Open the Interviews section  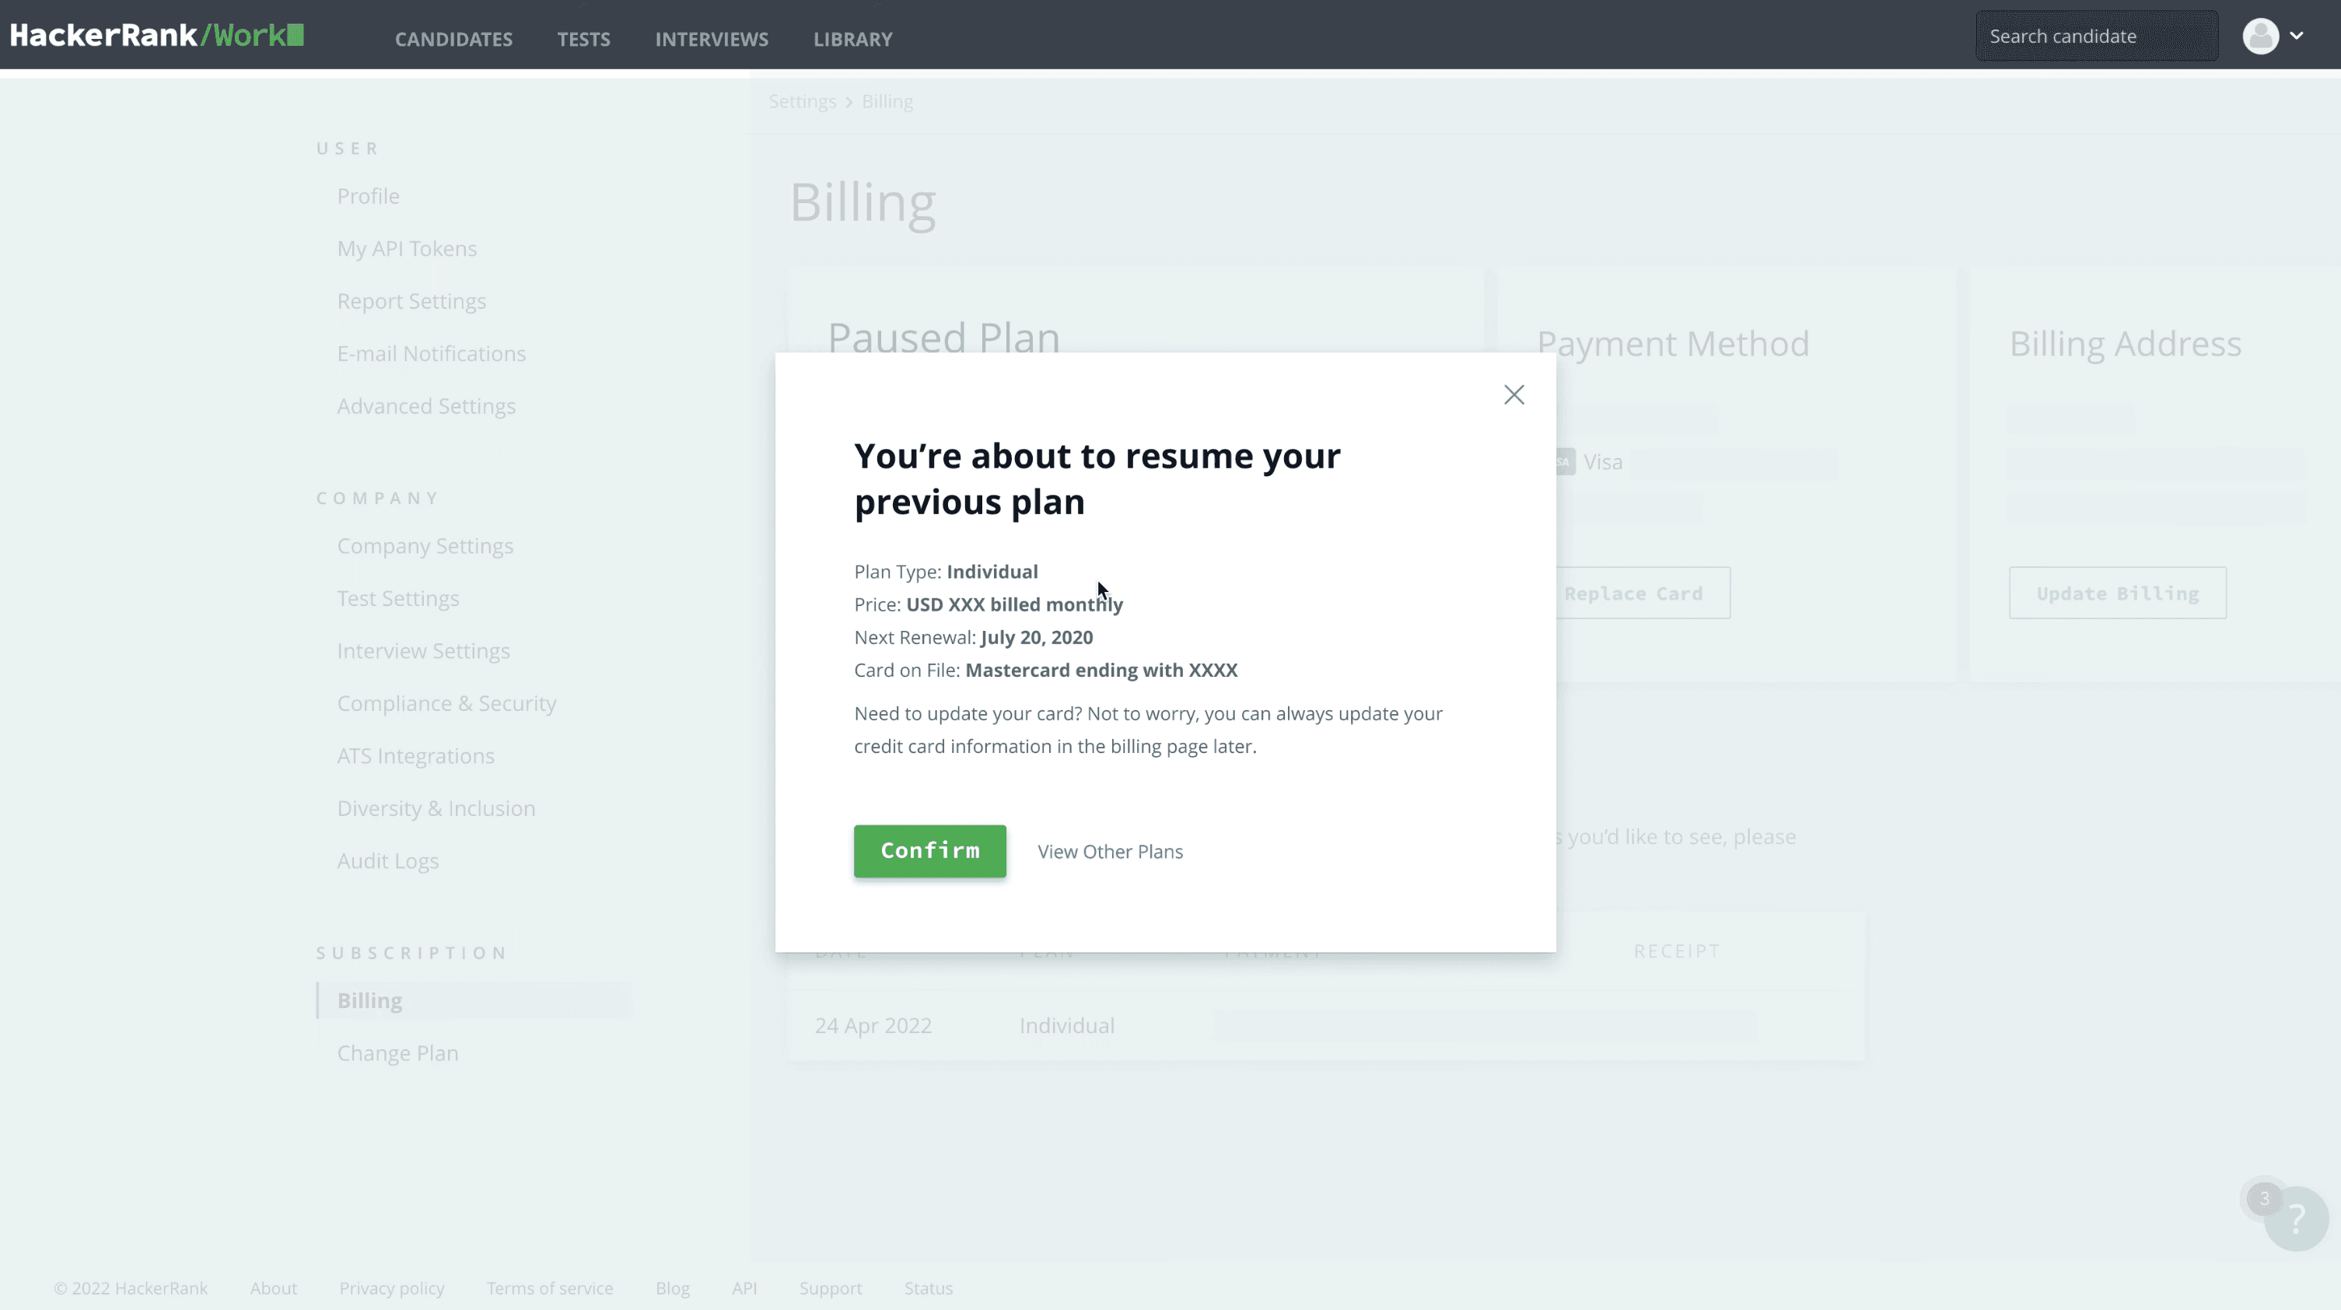tap(712, 39)
